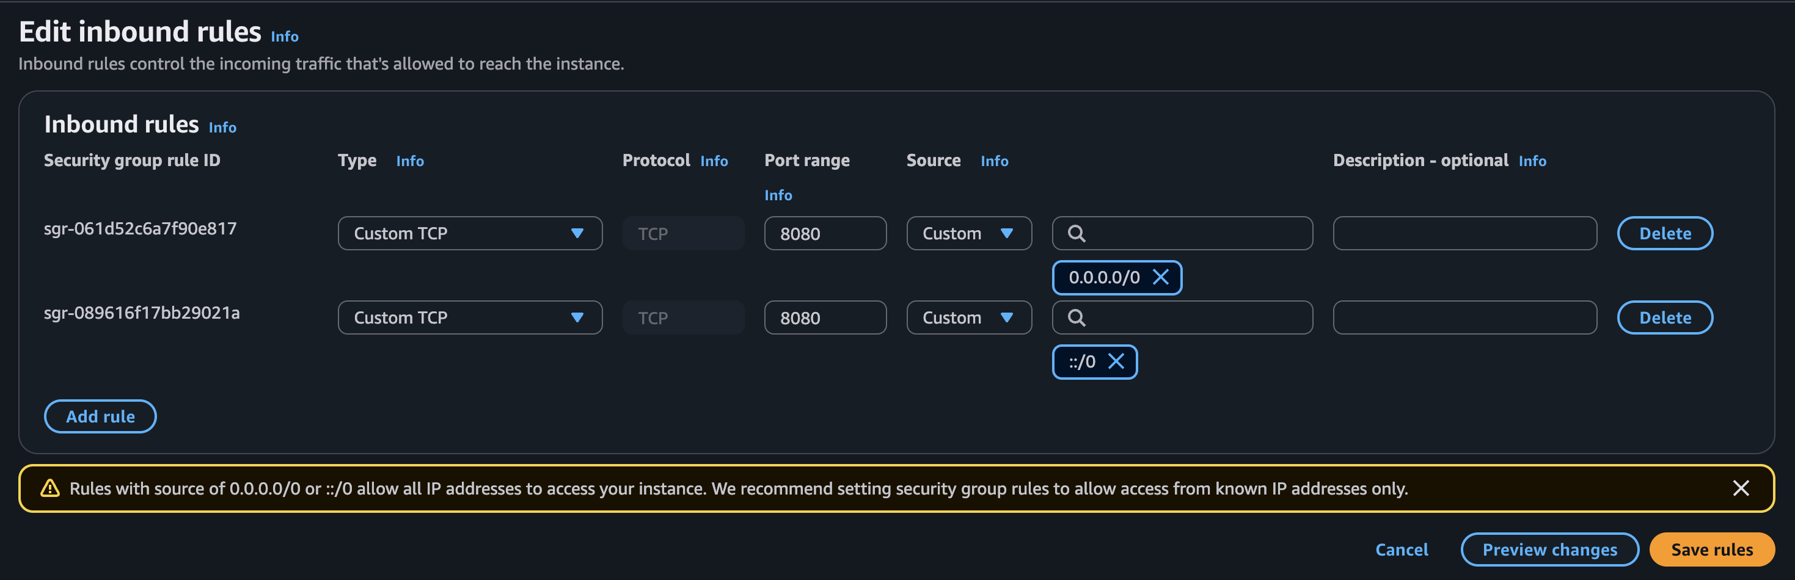Remove the 0.0.0.0/0 source tag
The height and width of the screenshot is (580, 1795).
click(x=1160, y=277)
